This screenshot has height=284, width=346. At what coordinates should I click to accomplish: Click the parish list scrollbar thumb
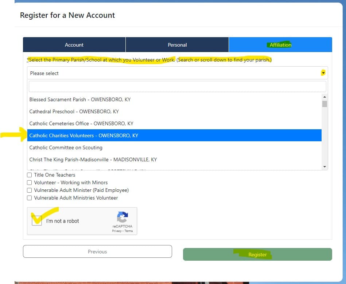[324, 104]
